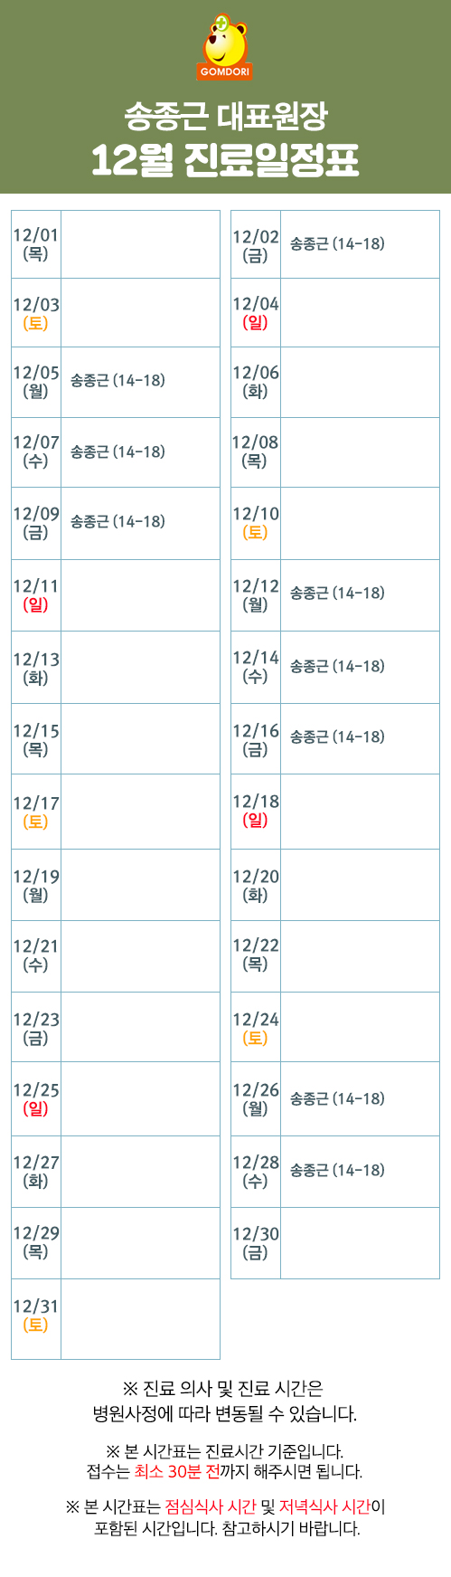Select the 12/03 Saturday date cell
Screen dimensions: 451x1577
36,313
